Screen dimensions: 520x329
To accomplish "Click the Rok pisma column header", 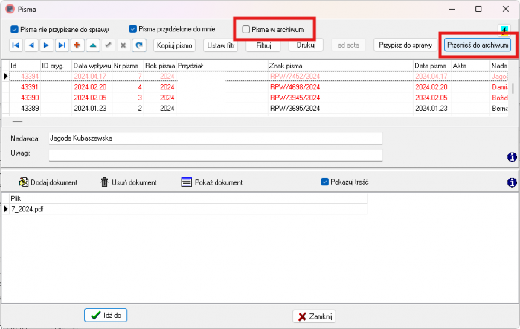I will tap(160, 66).
